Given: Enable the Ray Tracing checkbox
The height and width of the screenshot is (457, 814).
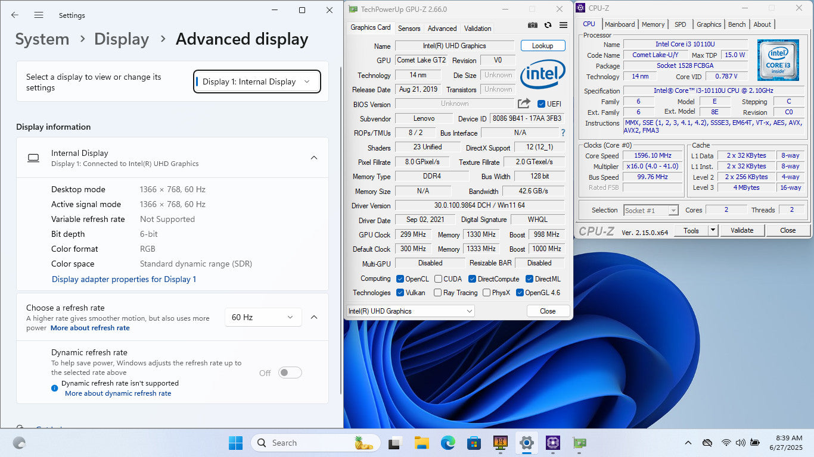Looking at the screenshot, I should (x=438, y=293).
